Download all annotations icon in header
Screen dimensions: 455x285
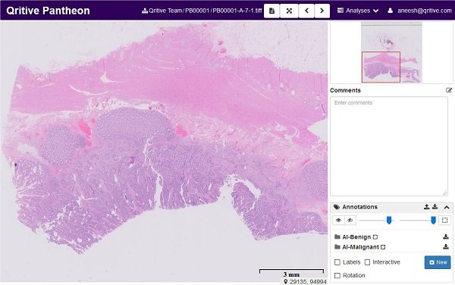click(435, 207)
